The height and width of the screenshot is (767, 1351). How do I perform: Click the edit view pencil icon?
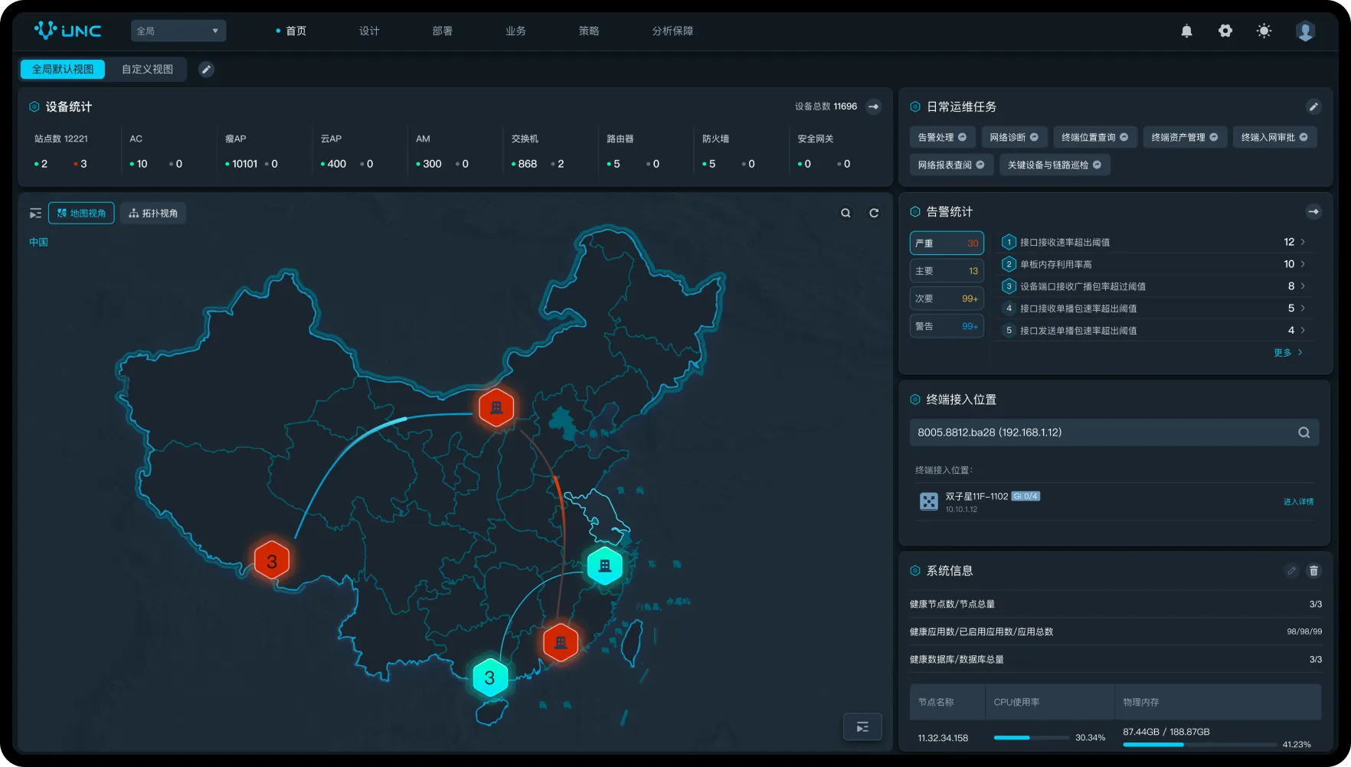(x=206, y=70)
